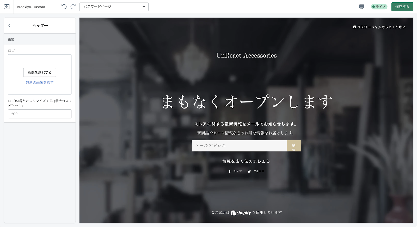Switch preview using the desktop monitor icon

tap(361, 7)
